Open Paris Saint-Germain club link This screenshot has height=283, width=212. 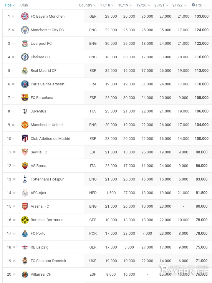(x=47, y=84)
